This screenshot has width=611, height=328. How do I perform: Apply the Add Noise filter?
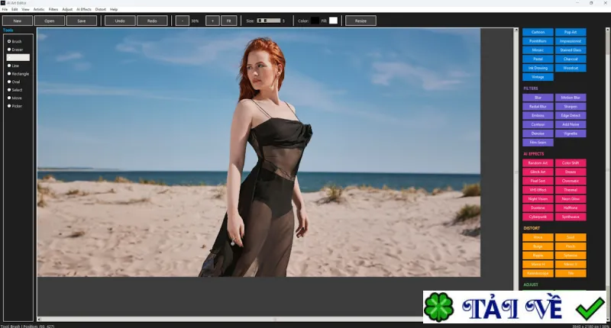[x=571, y=124]
